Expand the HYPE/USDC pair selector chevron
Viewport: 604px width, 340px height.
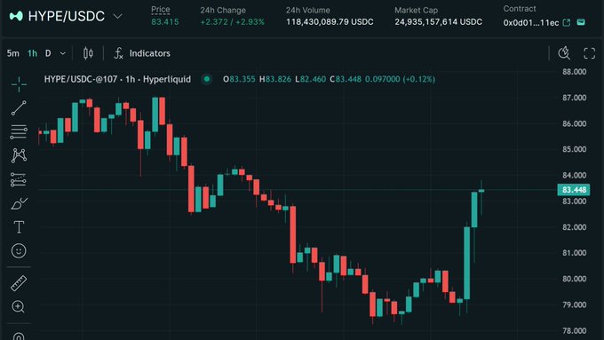(x=117, y=16)
